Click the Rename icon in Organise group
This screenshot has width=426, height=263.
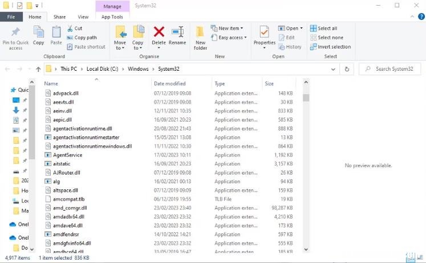177,32
